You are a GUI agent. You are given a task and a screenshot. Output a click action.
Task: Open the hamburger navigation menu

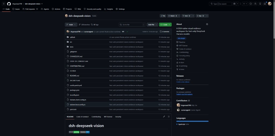pos(4,4)
